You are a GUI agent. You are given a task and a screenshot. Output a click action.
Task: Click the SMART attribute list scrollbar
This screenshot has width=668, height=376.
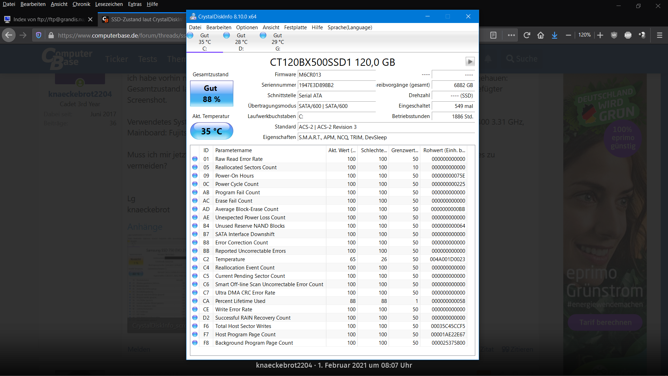470,244
